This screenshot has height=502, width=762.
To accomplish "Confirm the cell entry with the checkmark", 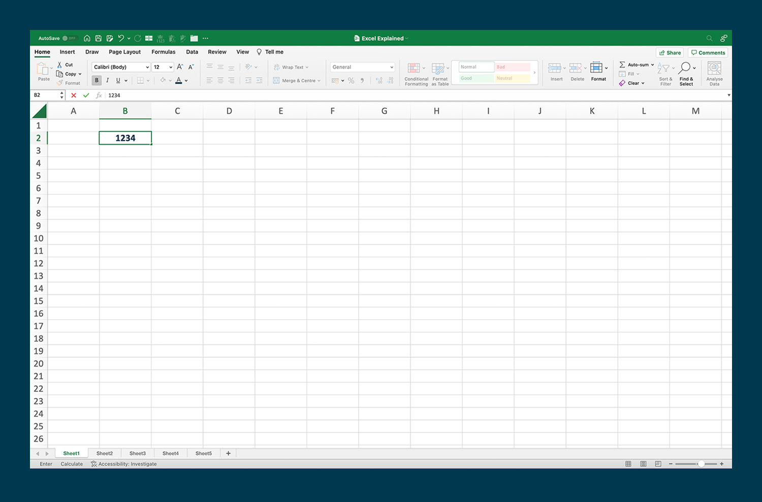I will (x=86, y=95).
